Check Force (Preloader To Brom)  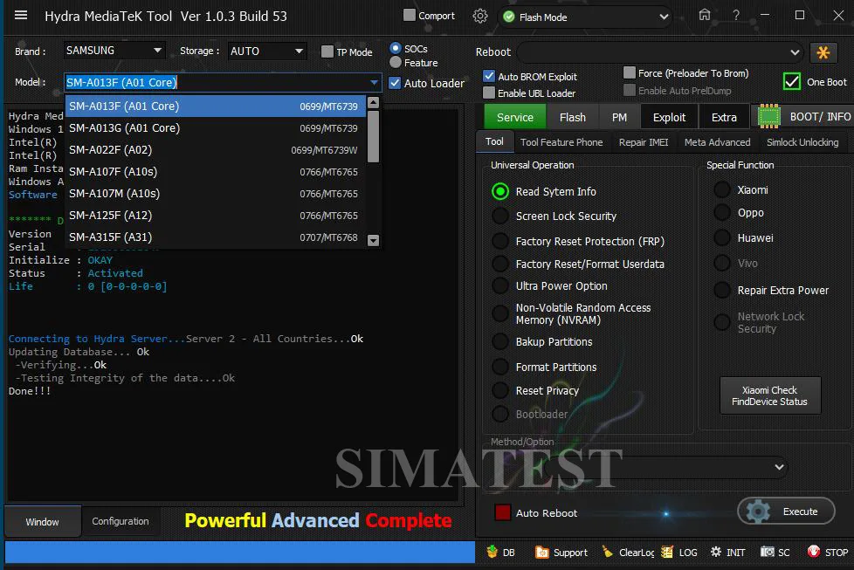pyautogui.click(x=630, y=72)
